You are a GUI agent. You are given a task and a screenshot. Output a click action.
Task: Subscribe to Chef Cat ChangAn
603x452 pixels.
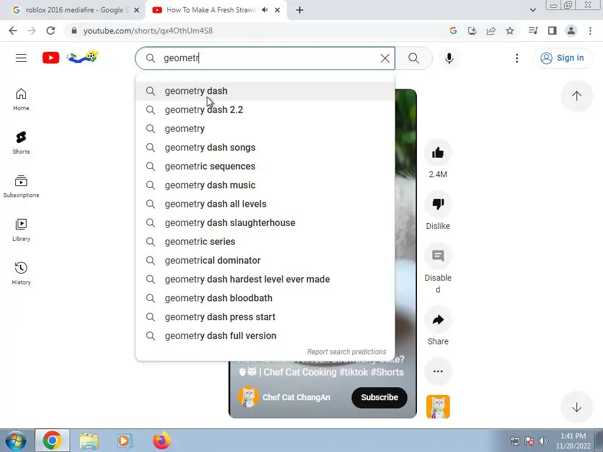tap(379, 397)
